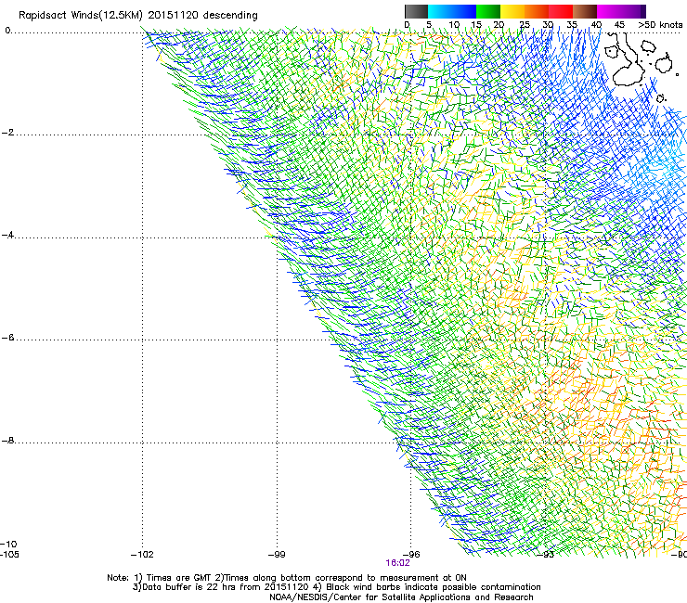The height and width of the screenshot is (603, 687).
Task: Click the gray 0-5 knots color swatch
Action: click(416, 11)
